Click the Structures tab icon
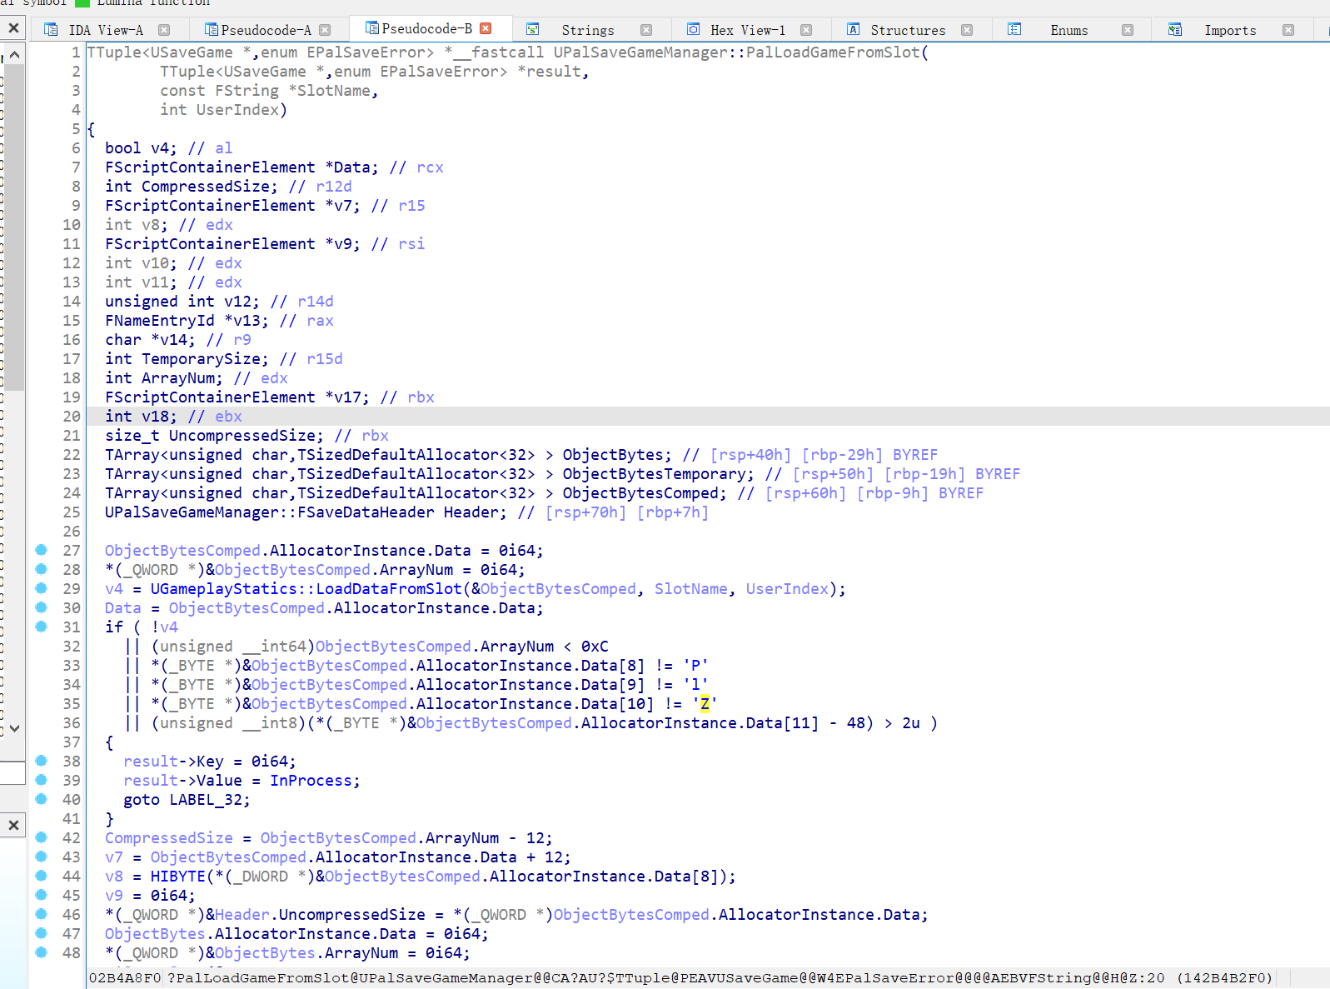The image size is (1330, 989). tap(853, 30)
